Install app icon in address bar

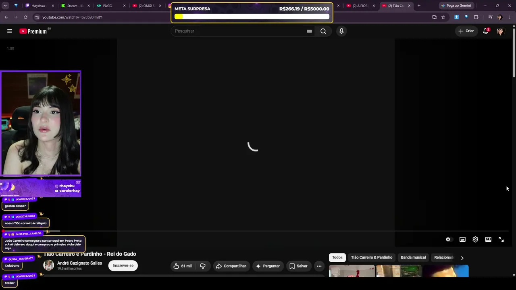coord(434,17)
